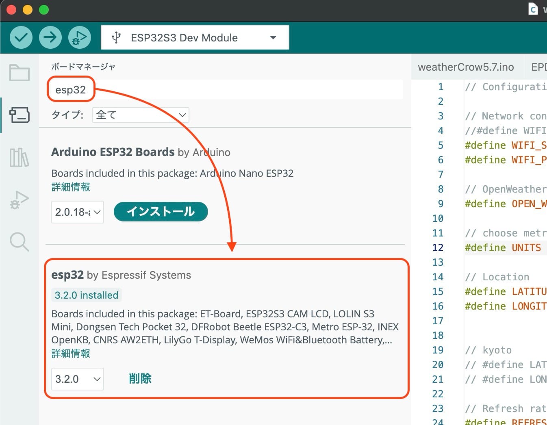Screen dimensions: 547x425
Task: Click the Upload arrow button
Action: pyautogui.click(x=50, y=37)
